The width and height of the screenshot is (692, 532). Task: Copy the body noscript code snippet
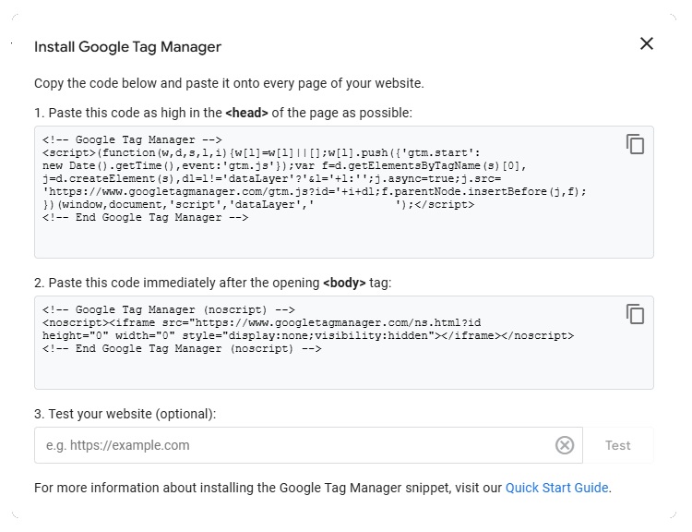click(x=635, y=314)
